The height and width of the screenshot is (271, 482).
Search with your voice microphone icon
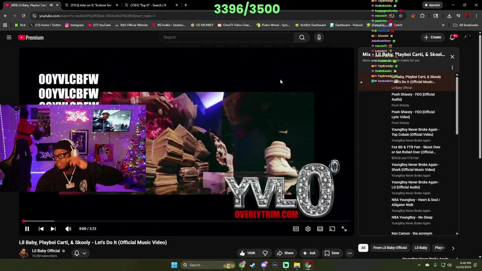[319, 37]
